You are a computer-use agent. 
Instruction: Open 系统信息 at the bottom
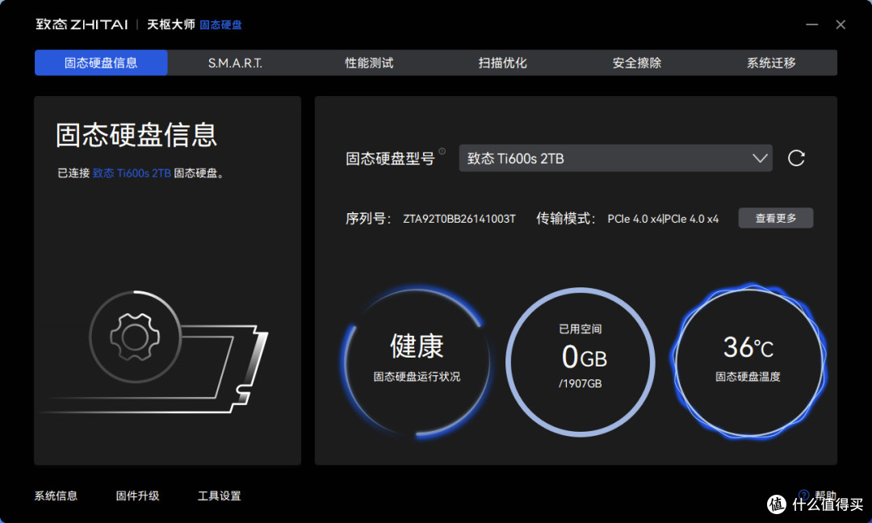(56, 496)
